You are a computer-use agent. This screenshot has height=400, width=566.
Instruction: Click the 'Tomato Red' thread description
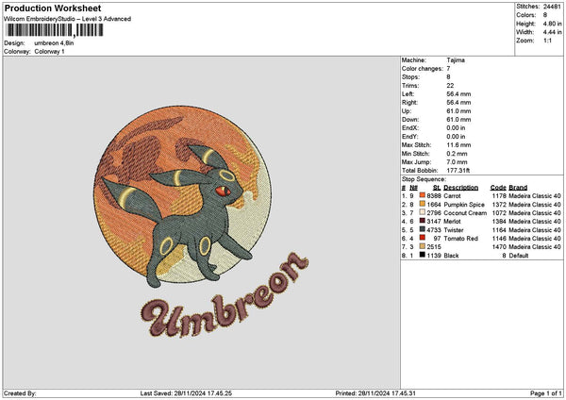460,239
